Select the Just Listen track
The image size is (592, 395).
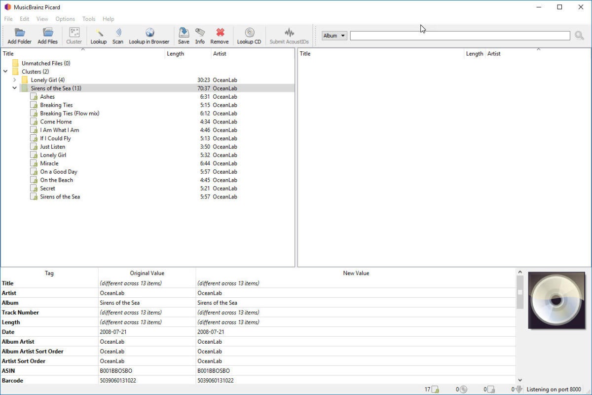pyautogui.click(x=52, y=147)
